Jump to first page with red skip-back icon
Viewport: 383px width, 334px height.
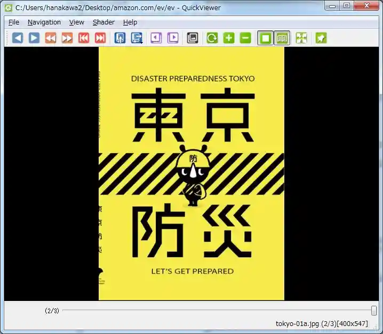[x=84, y=38]
